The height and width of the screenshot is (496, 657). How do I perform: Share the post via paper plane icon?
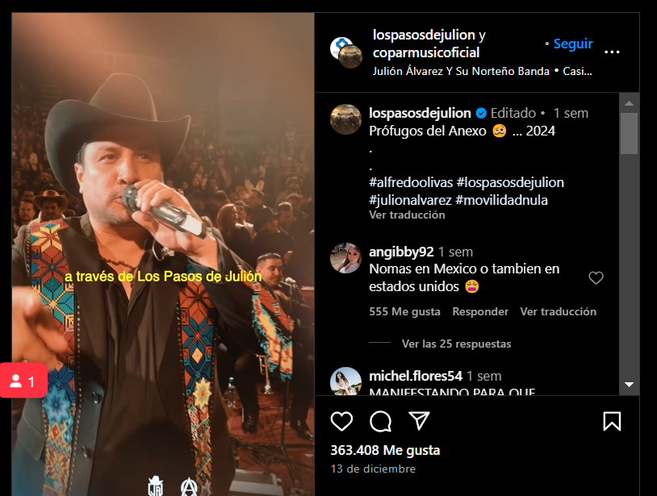pos(418,421)
